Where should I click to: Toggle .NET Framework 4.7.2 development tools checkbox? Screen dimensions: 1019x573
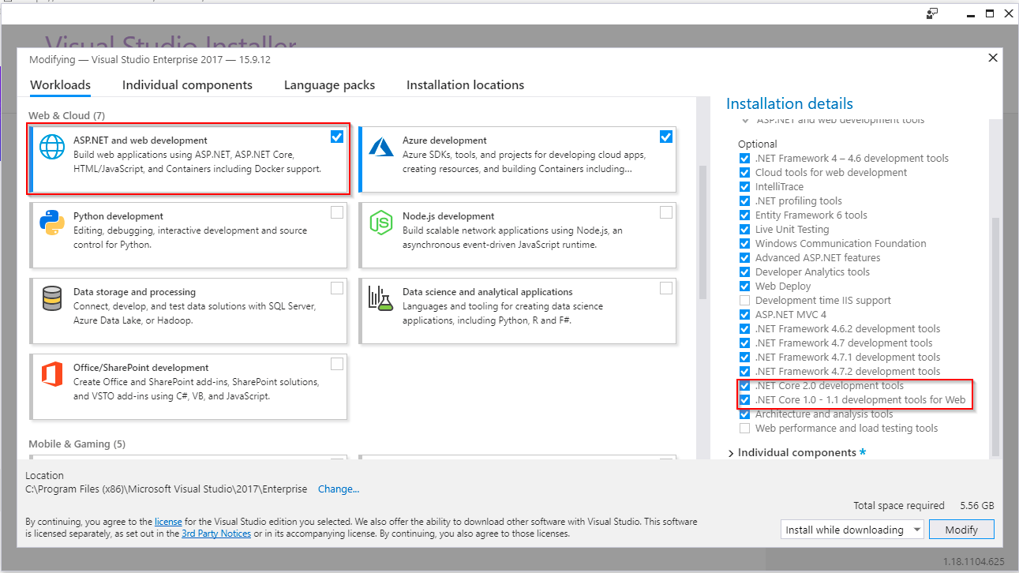tap(744, 371)
